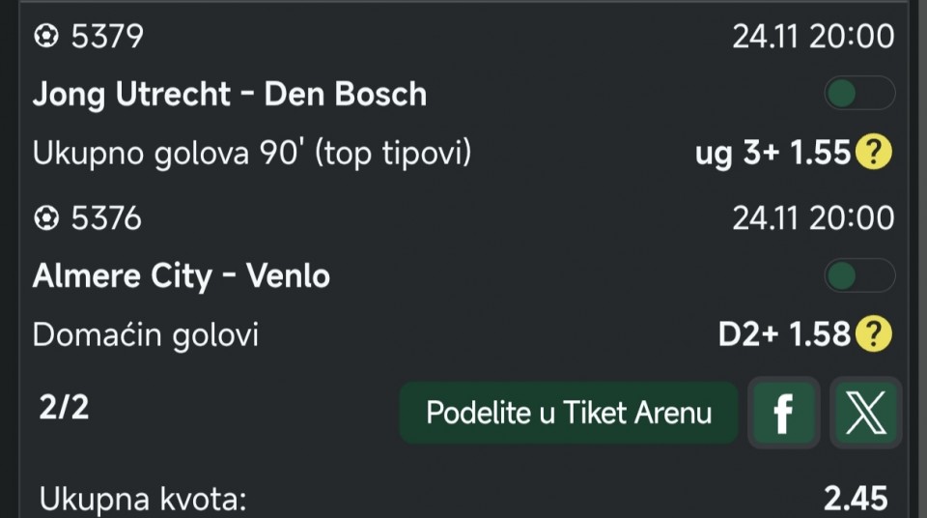Open the Jong Utrecht - Den Bosch match

pos(230,94)
